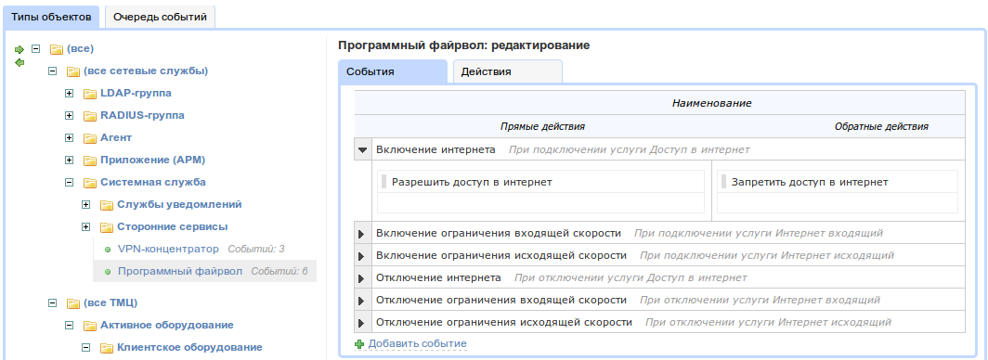The width and height of the screenshot is (988, 360).
Task: Click the Добавить событие link
Action: point(417,343)
